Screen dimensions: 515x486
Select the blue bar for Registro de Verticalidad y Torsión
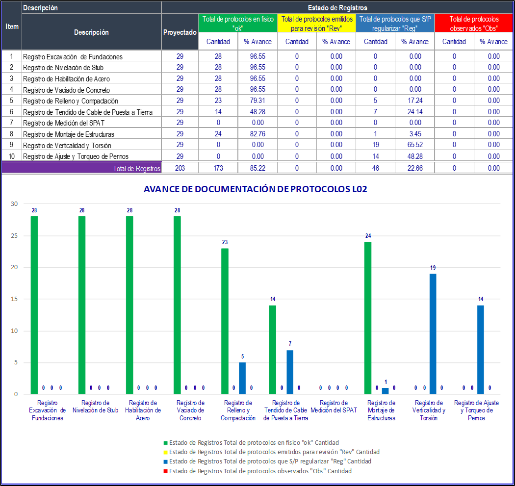coord(433,333)
